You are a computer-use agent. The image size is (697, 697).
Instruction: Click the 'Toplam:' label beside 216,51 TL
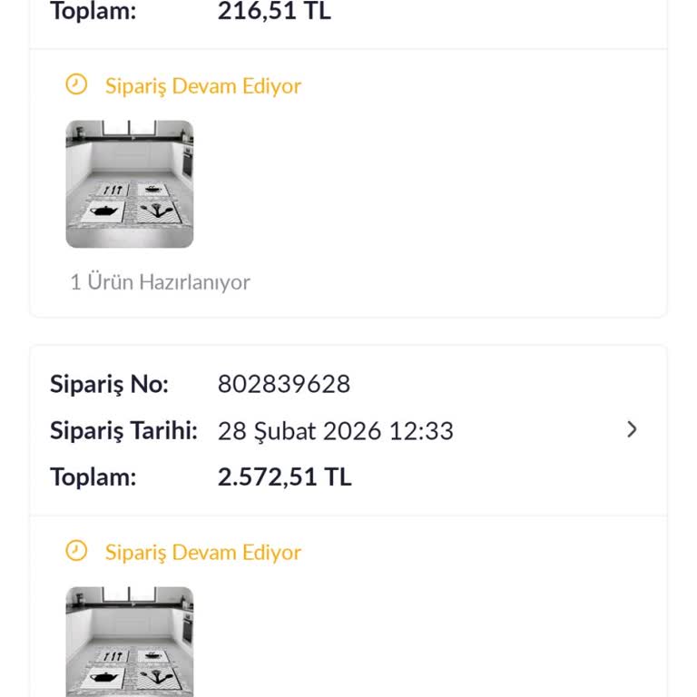[x=93, y=12]
